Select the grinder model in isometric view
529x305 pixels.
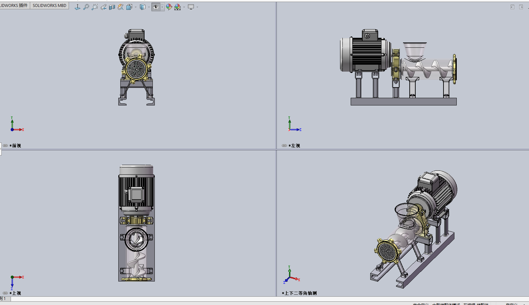[x=414, y=229]
